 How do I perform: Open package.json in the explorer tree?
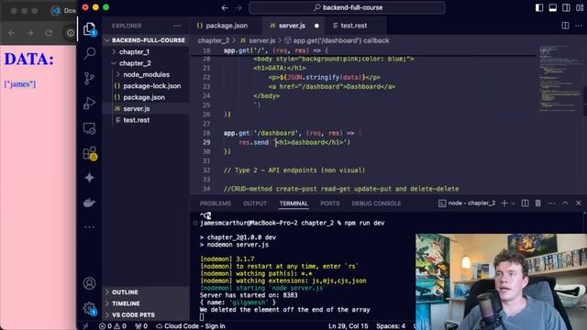[145, 97]
